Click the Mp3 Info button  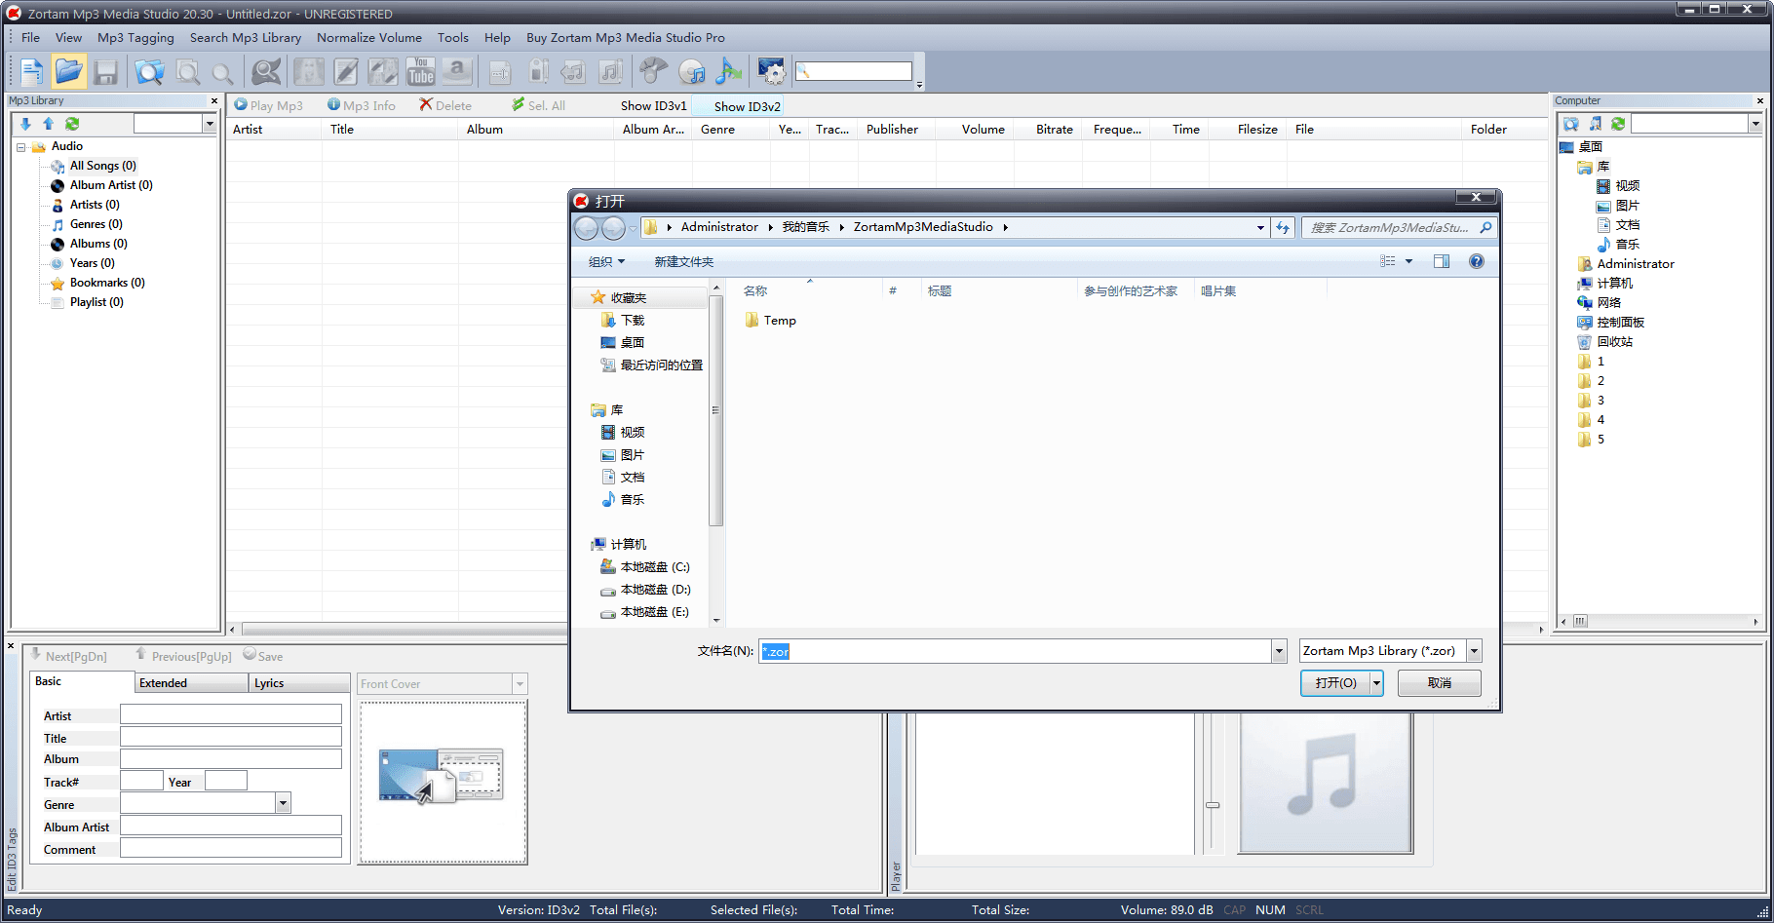(362, 105)
